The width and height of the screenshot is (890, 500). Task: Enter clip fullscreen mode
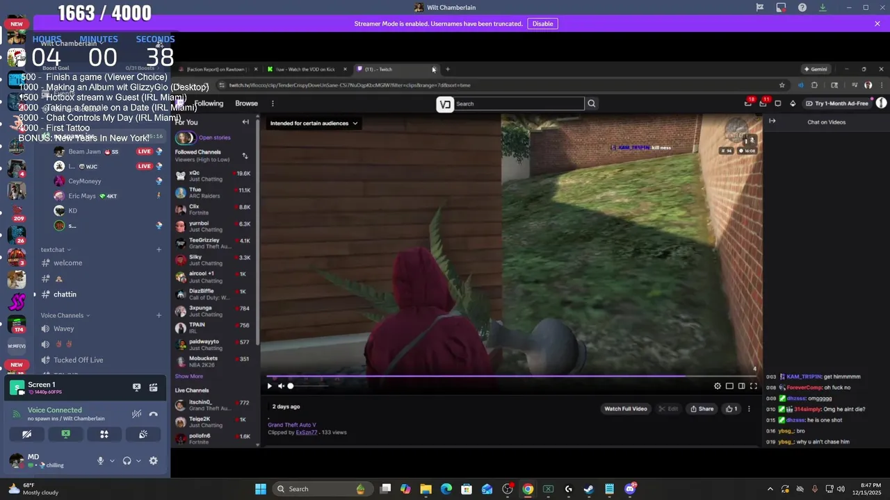753,386
